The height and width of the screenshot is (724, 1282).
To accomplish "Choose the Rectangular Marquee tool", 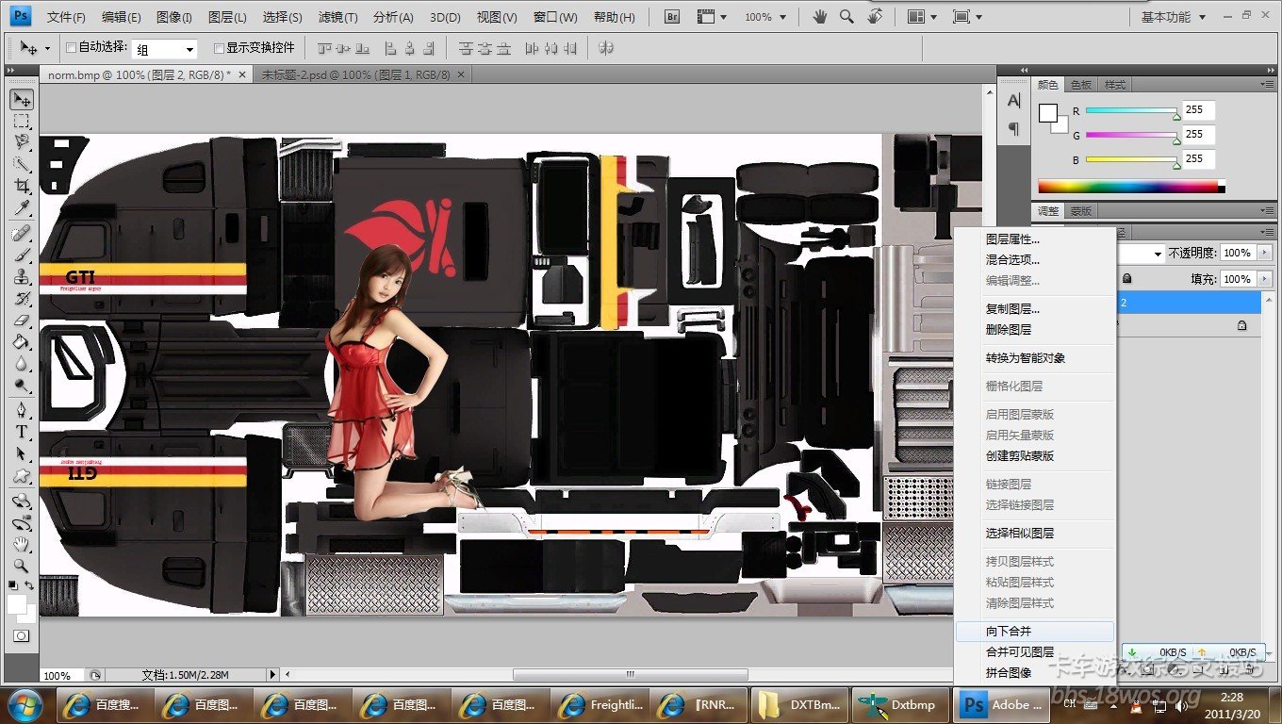I will tap(22, 121).
